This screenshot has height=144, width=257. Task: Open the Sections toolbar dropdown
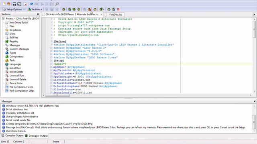35,9
